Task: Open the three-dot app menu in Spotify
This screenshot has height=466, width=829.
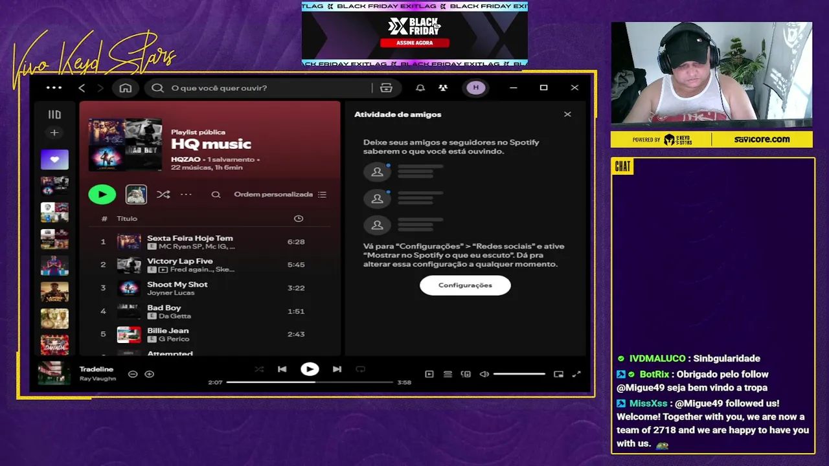Action: pos(54,88)
